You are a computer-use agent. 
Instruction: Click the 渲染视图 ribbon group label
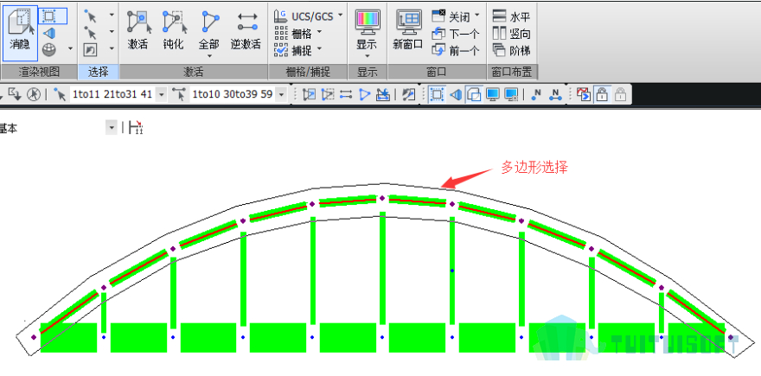[39, 73]
